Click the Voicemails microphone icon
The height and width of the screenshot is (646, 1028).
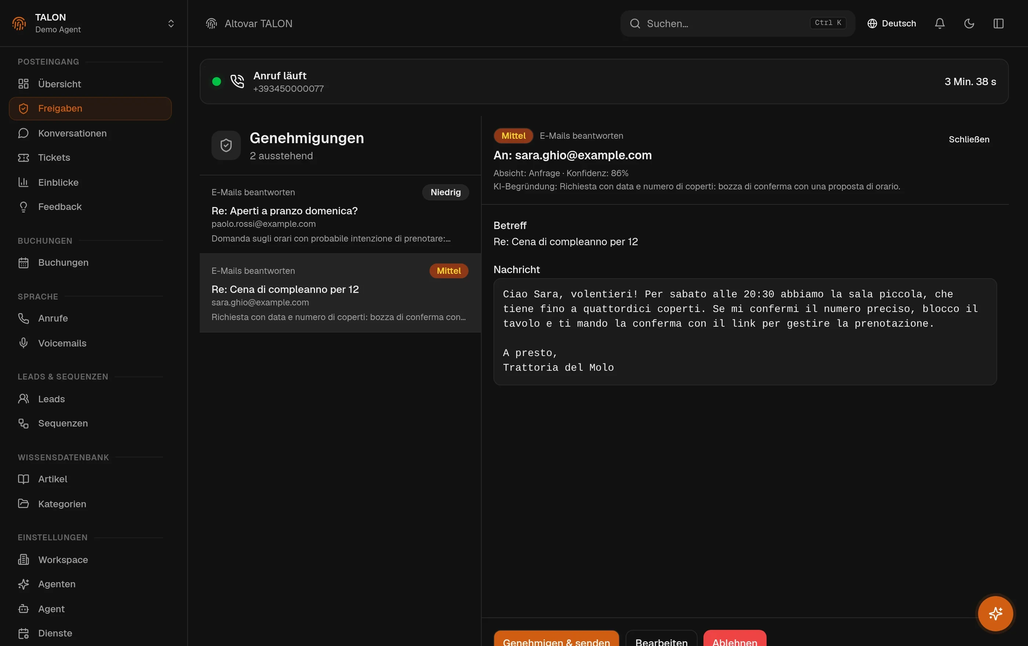[23, 342]
